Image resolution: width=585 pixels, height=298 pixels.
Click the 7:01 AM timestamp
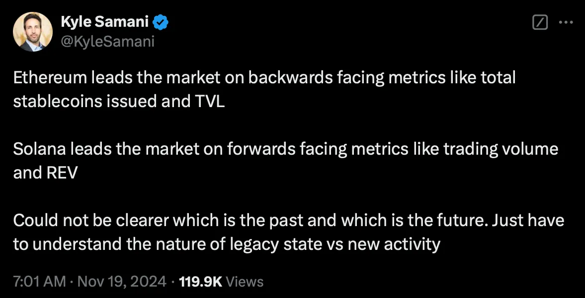coord(39,282)
